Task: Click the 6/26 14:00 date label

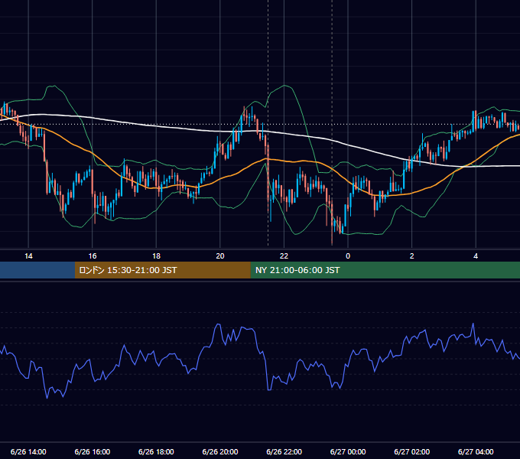Action: tap(28, 451)
